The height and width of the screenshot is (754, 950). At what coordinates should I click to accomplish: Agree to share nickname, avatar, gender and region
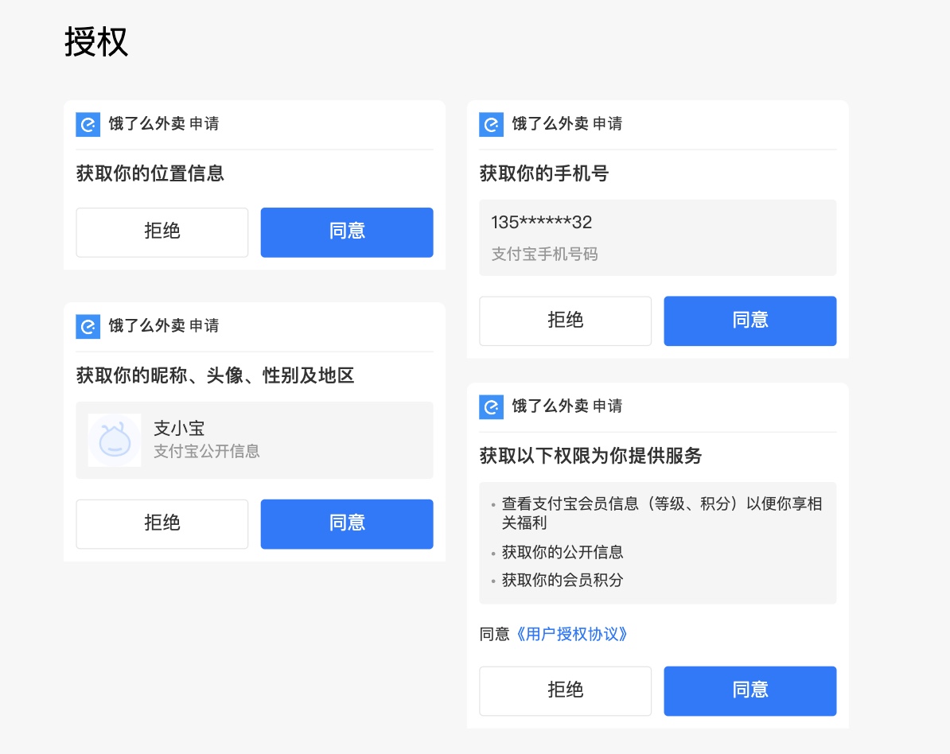pyautogui.click(x=347, y=524)
